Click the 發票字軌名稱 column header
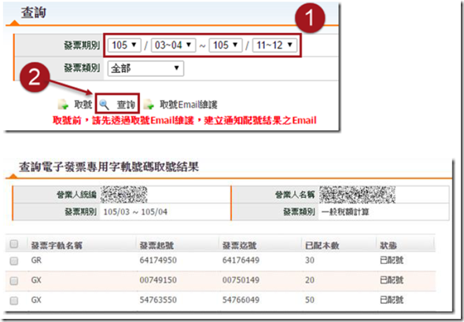 point(57,245)
